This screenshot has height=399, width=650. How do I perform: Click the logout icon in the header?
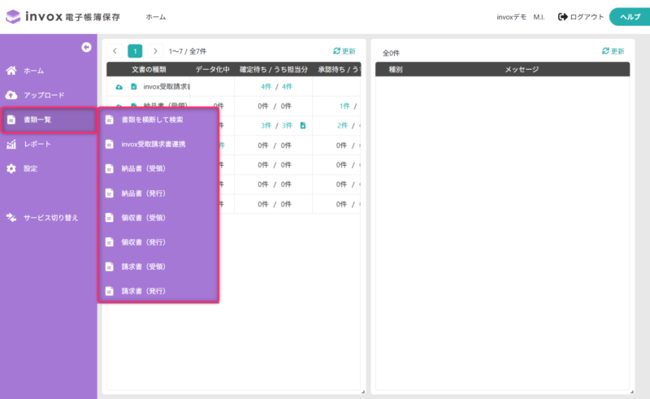pos(562,16)
